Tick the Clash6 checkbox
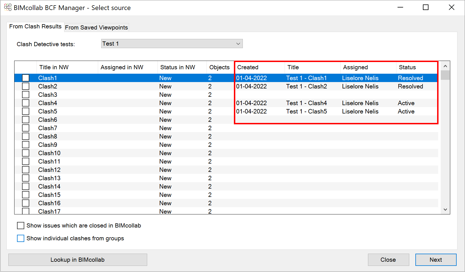Image resolution: width=465 pixels, height=272 pixels. 26,120
